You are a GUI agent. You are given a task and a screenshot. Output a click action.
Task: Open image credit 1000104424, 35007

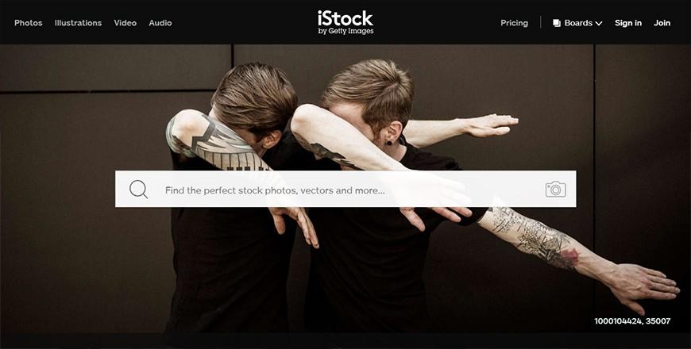(632, 320)
